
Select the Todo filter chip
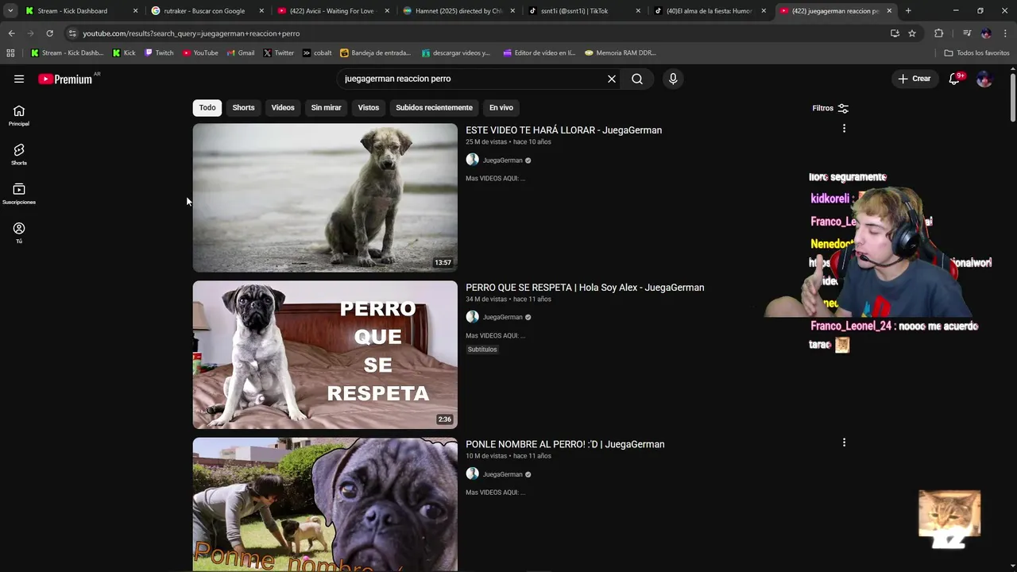tap(207, 108)
